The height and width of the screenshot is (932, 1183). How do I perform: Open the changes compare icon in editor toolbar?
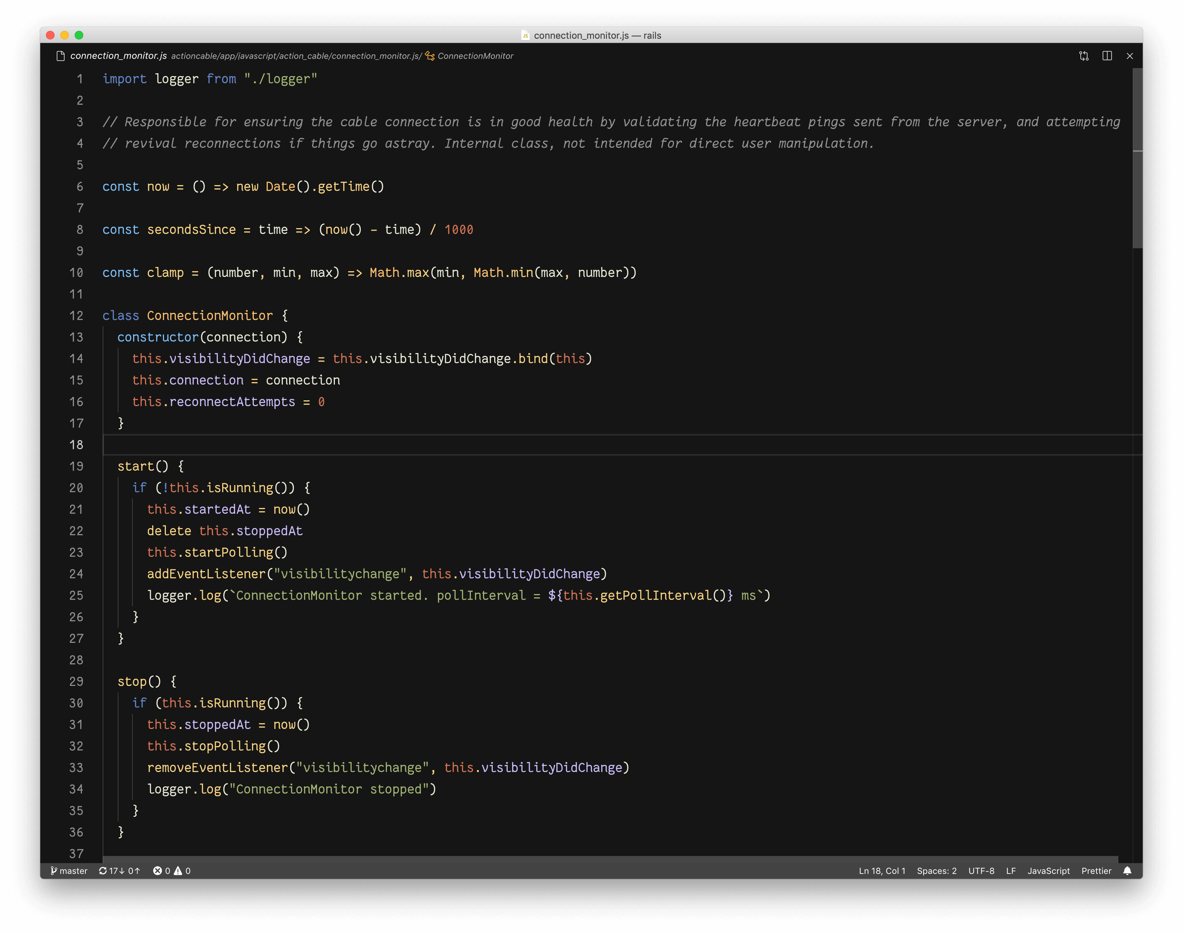coord(1084,56)
